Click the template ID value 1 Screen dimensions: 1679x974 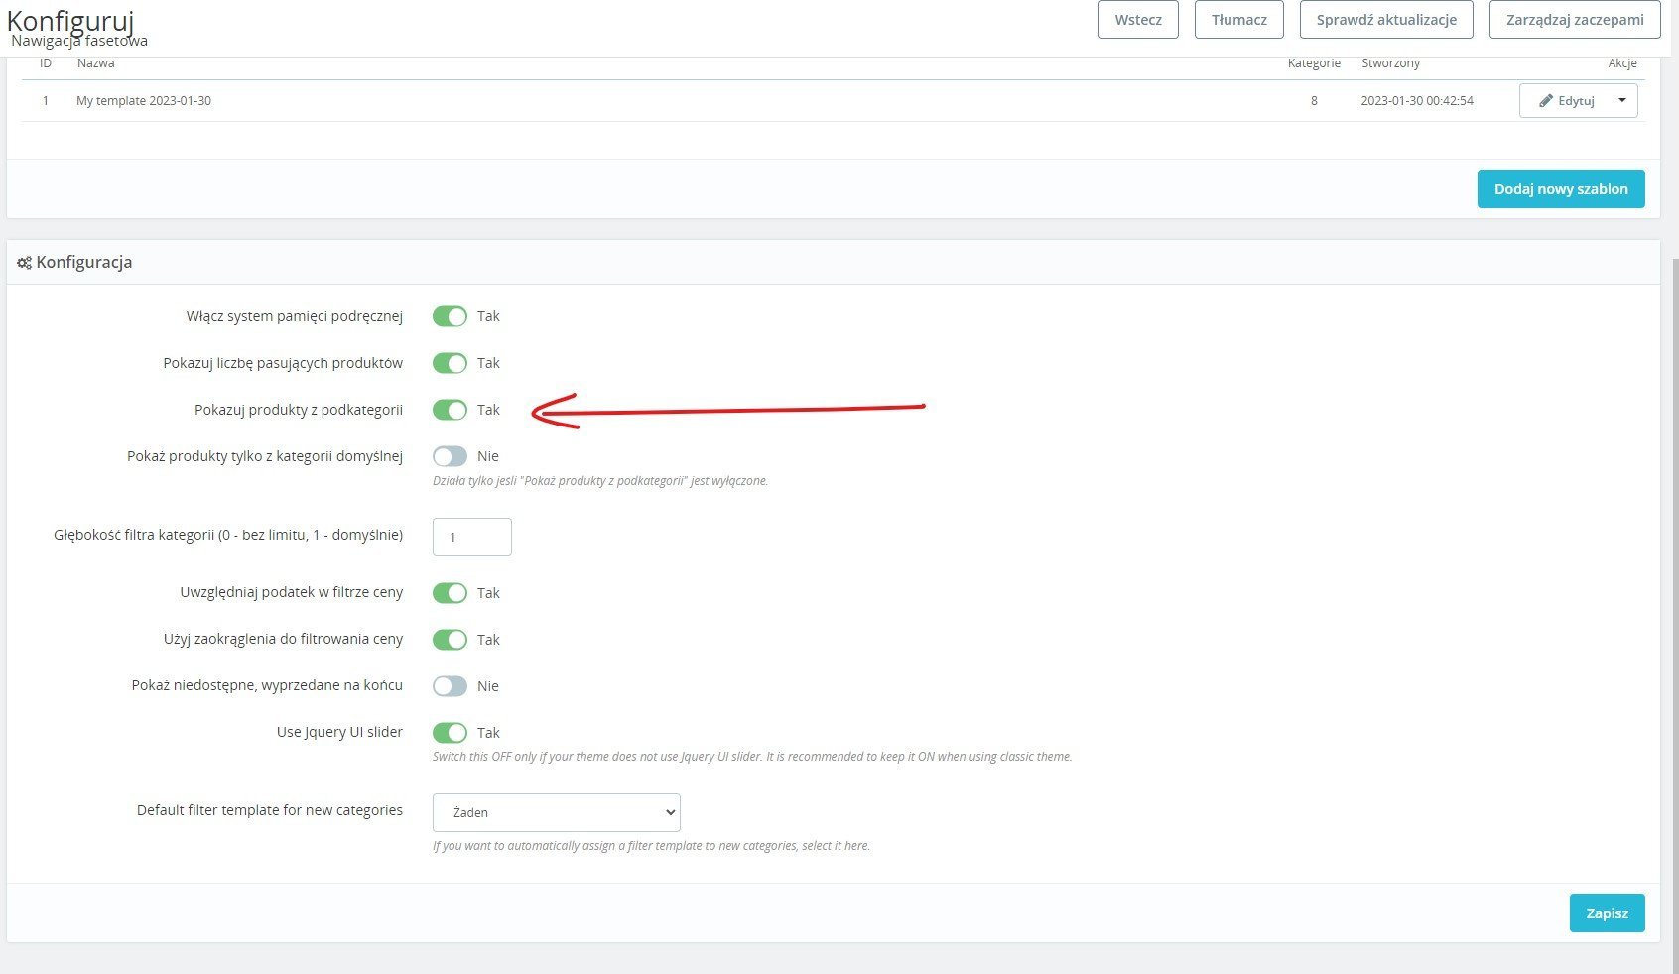click(46, 101)
